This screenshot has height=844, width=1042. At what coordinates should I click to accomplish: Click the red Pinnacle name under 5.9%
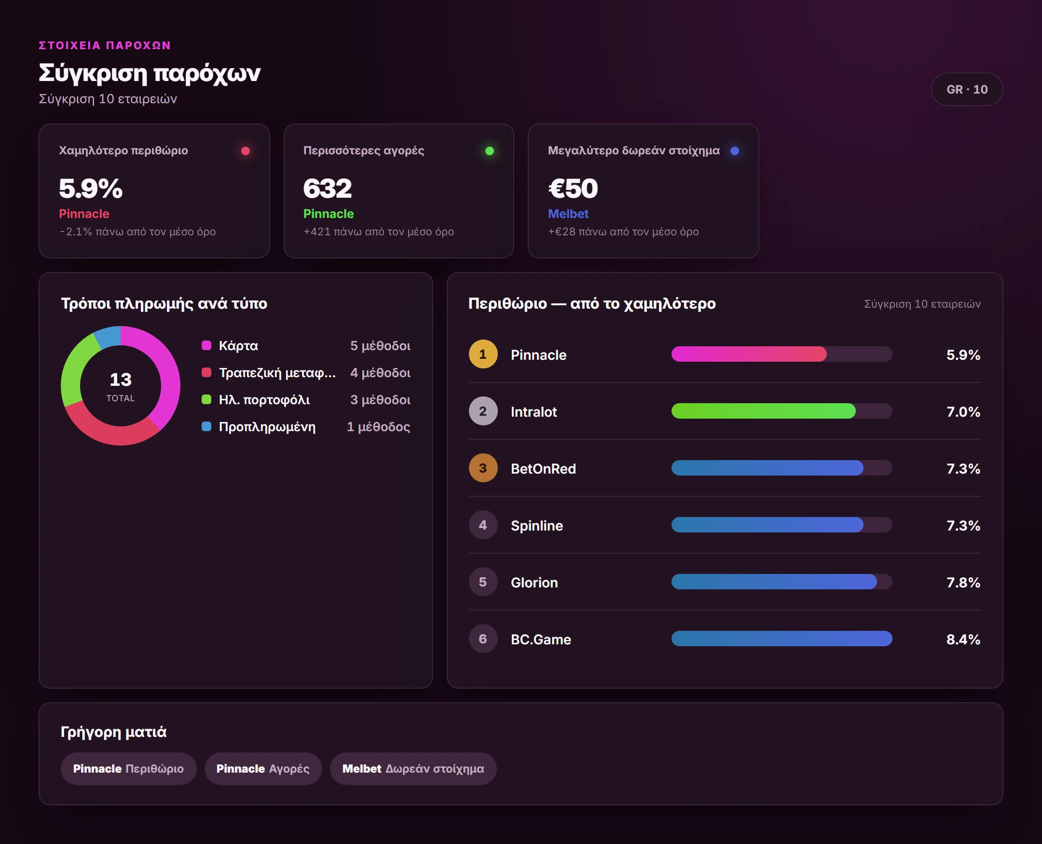(84, 214)
